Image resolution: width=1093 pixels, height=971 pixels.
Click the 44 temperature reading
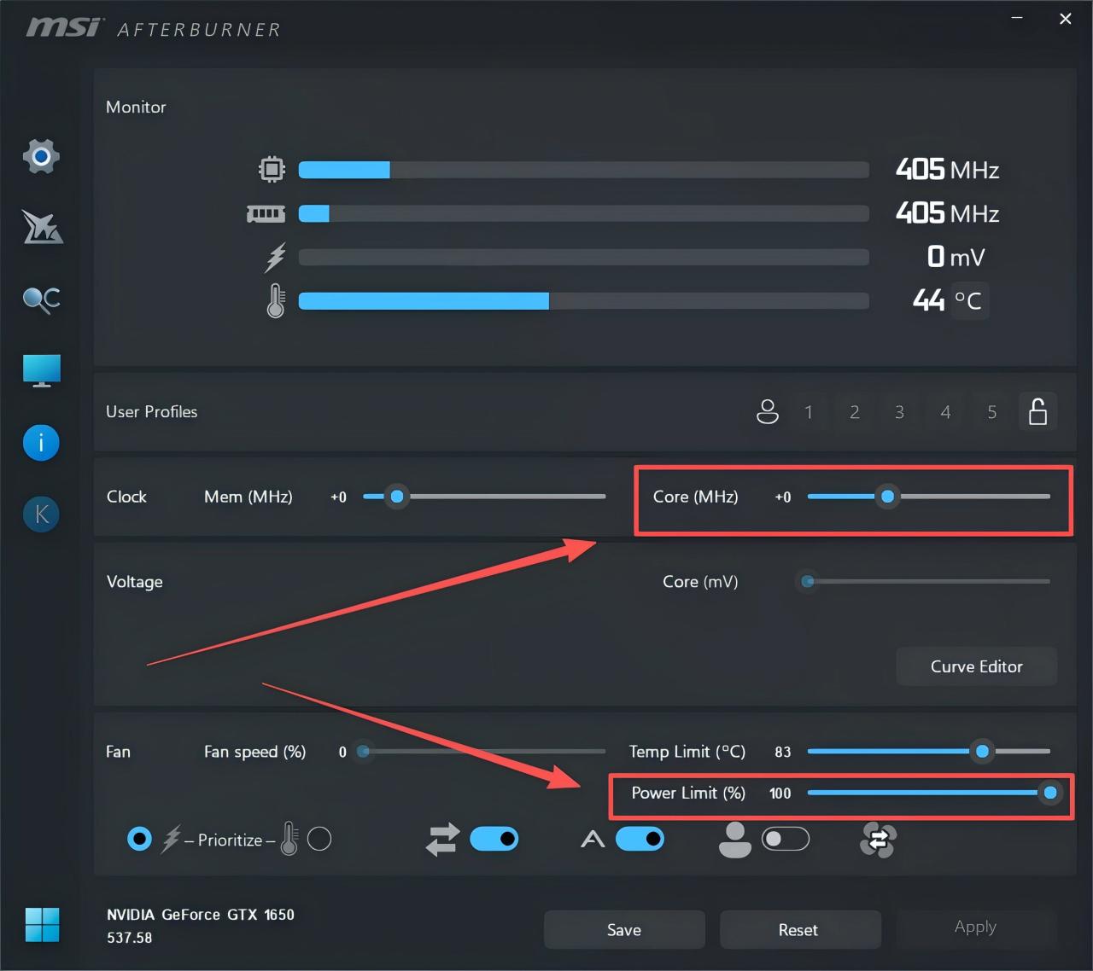coord(928,299)
